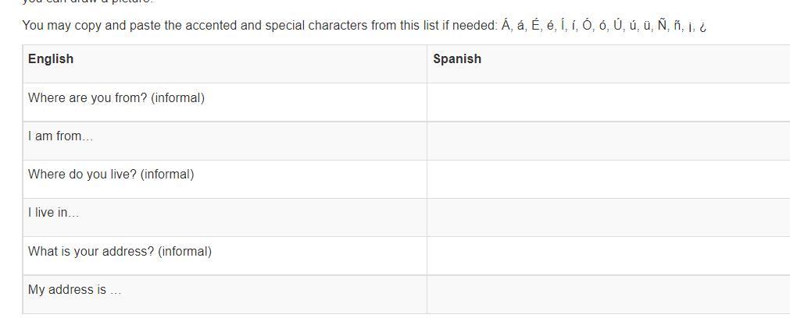
Task: Click the "English" column header
Action: [51, 59]
